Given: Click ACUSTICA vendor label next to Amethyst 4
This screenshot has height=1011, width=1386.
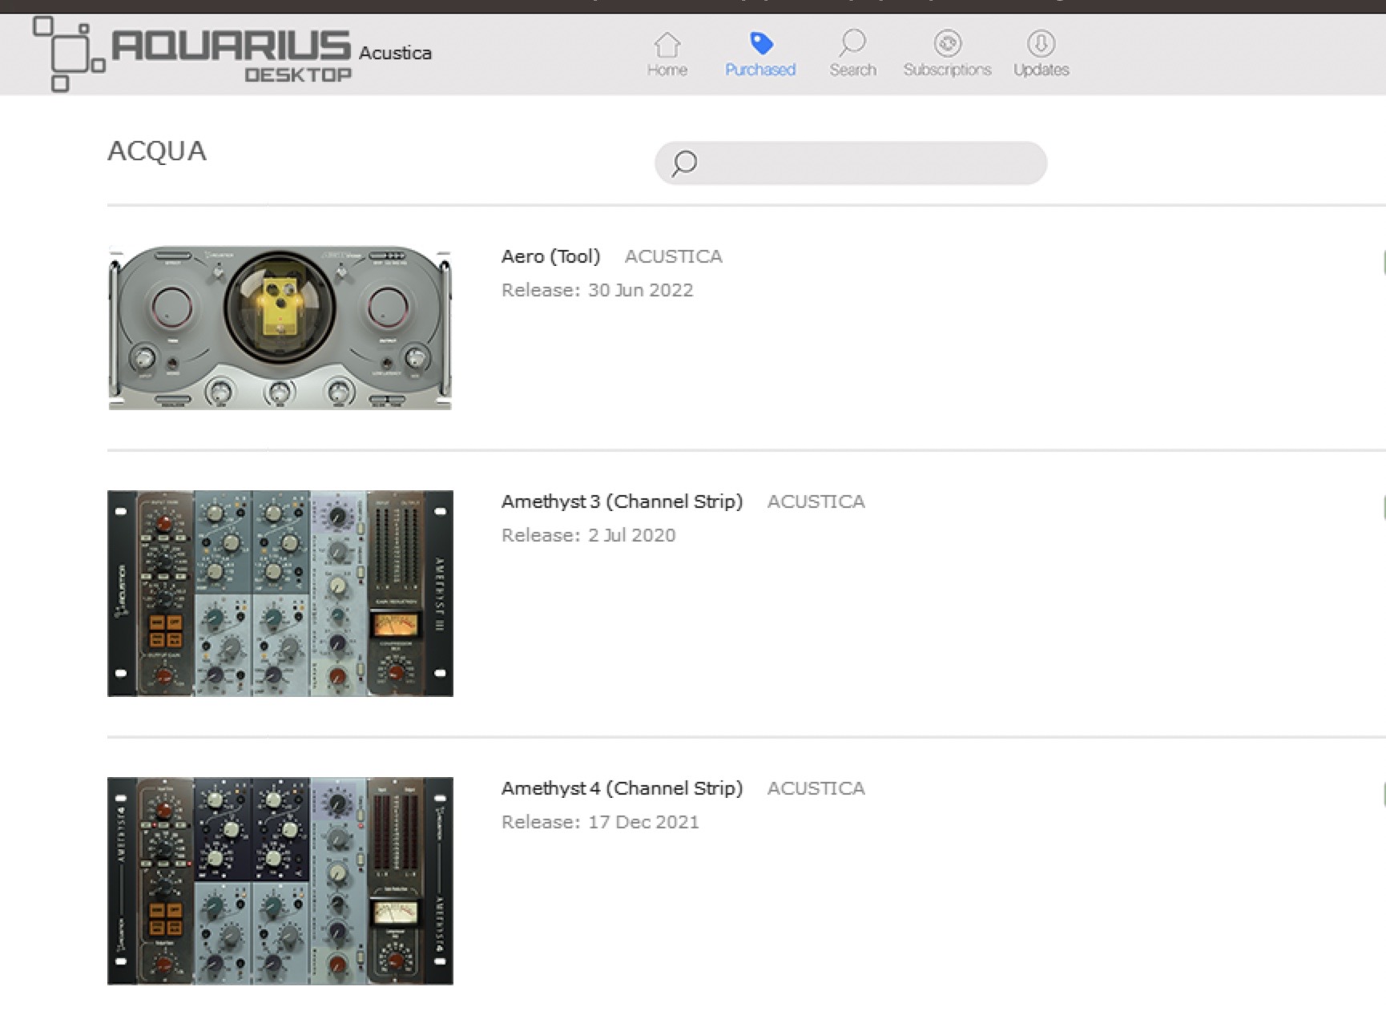Looking at the screenshot, I should click(816, 788).
